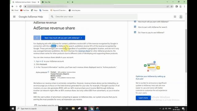The image size is (197, 111).
Task: Click the previous article arrow button
Action: (x=37, y=38)
